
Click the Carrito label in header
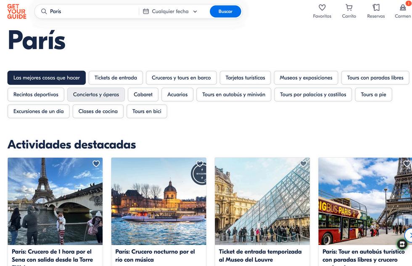tap(349, 16)
